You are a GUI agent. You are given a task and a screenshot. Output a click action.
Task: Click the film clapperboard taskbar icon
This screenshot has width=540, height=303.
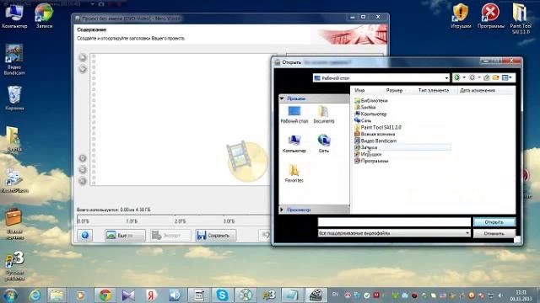tap(316, 295)
